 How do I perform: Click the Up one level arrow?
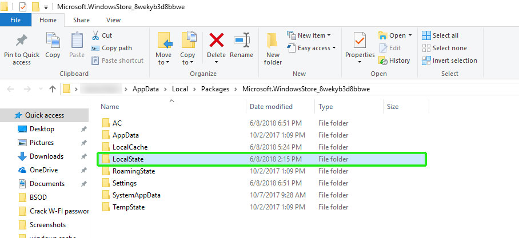[x=52, y=89]
